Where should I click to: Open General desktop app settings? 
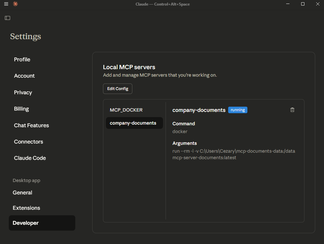pos(22,192)
